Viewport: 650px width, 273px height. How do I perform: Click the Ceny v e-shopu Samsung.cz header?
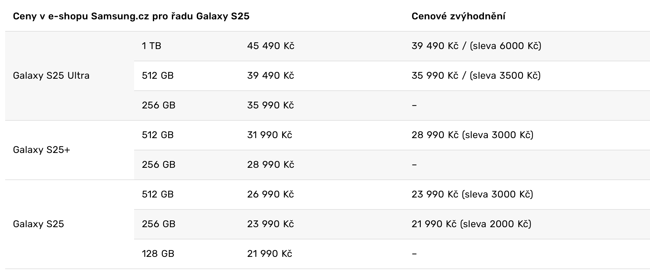point(131,16)
